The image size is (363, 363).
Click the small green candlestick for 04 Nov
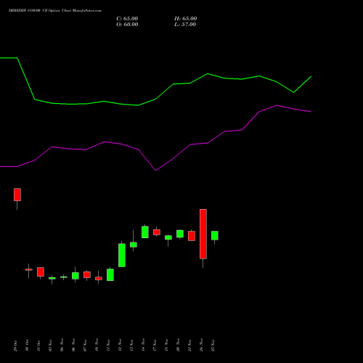pos(64,277)
